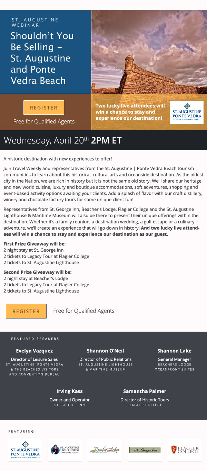Click the St. Augustine Lighthouse & Maritime Museum logo

(65, 450)
